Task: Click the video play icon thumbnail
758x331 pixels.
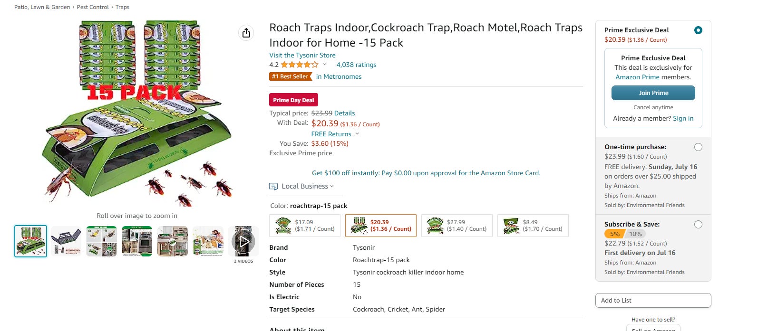Action: point(243,241)
